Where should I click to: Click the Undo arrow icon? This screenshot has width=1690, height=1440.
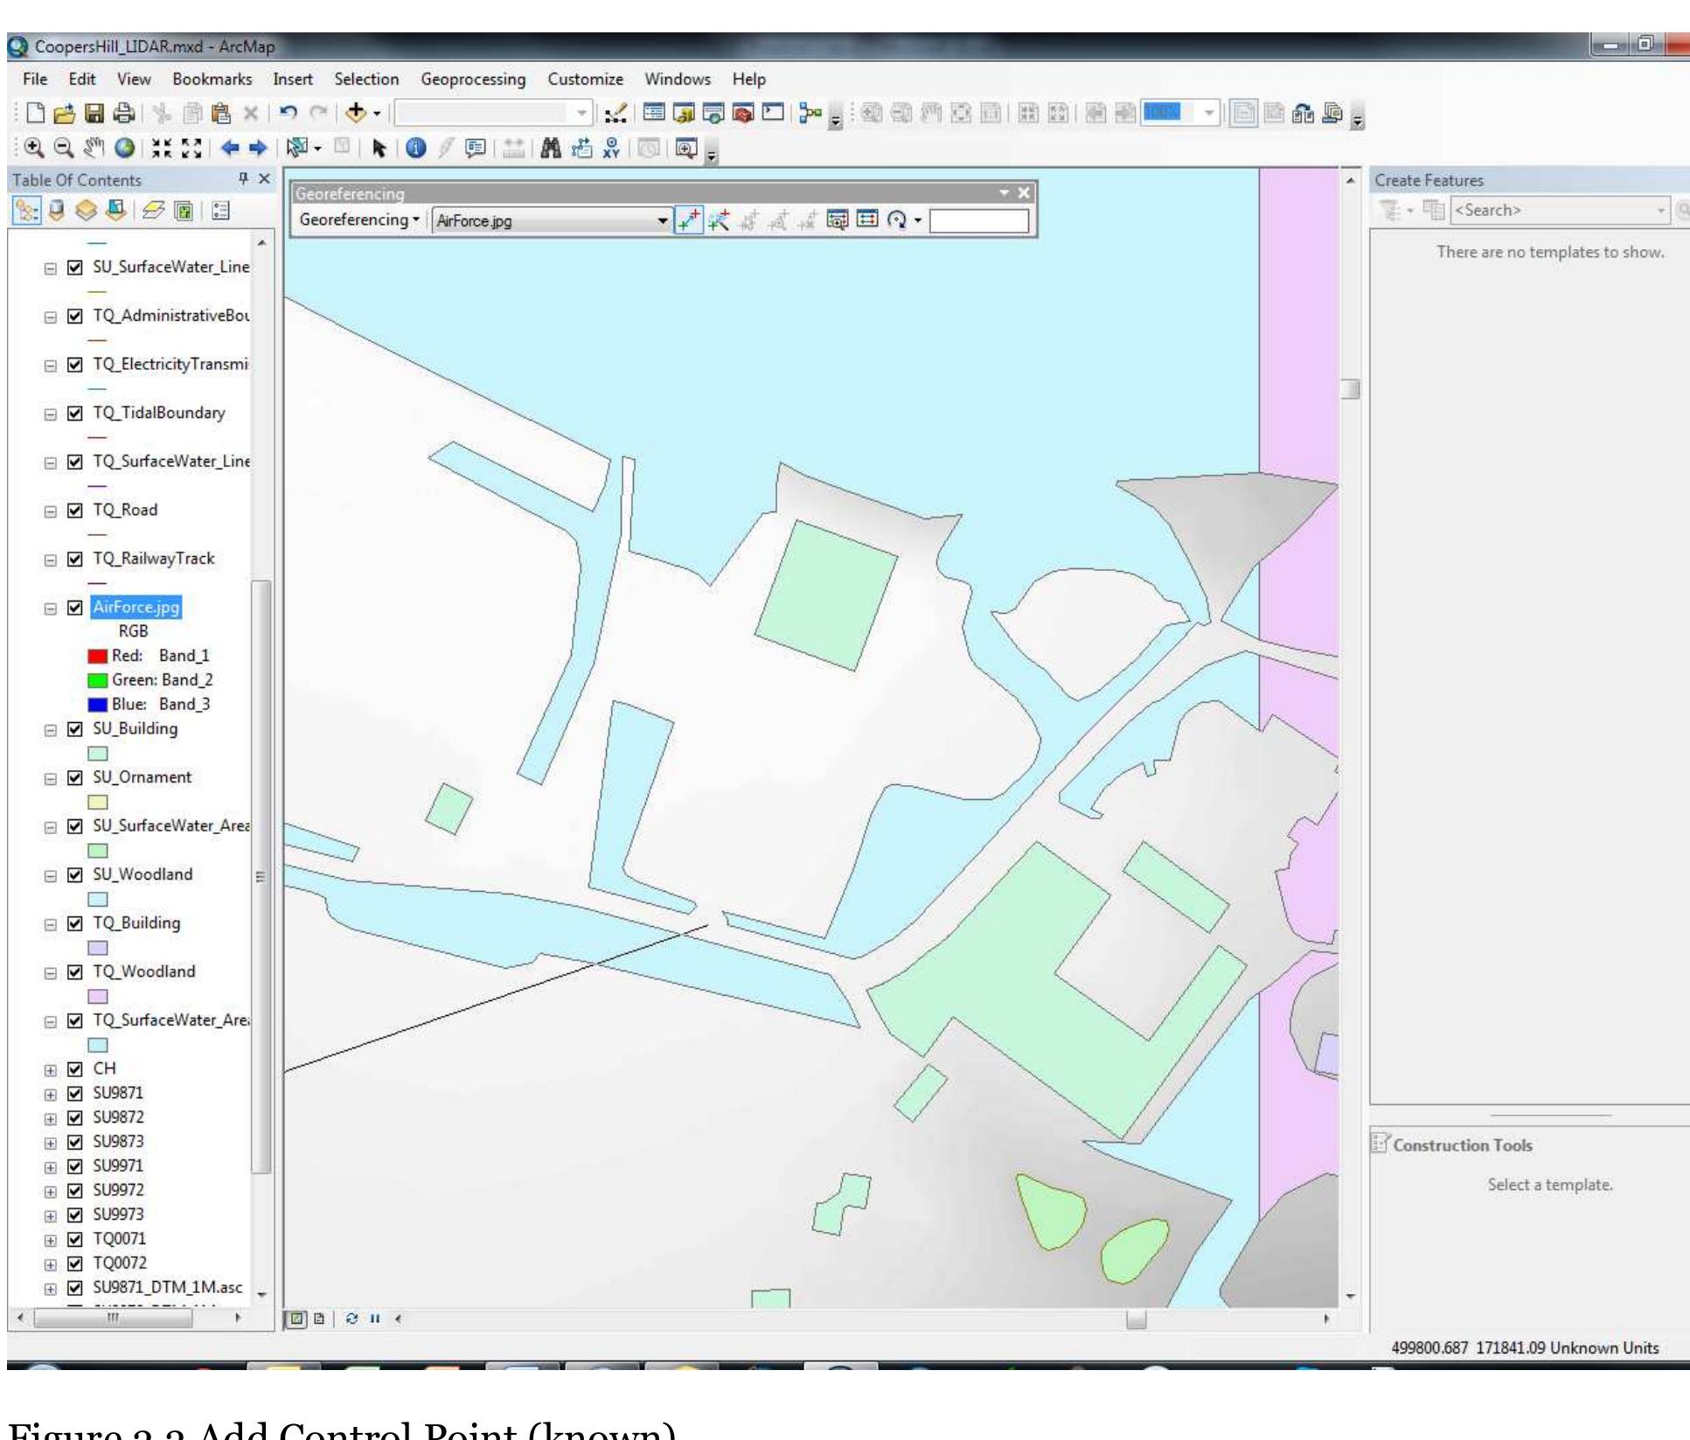(x=289, y=113)
